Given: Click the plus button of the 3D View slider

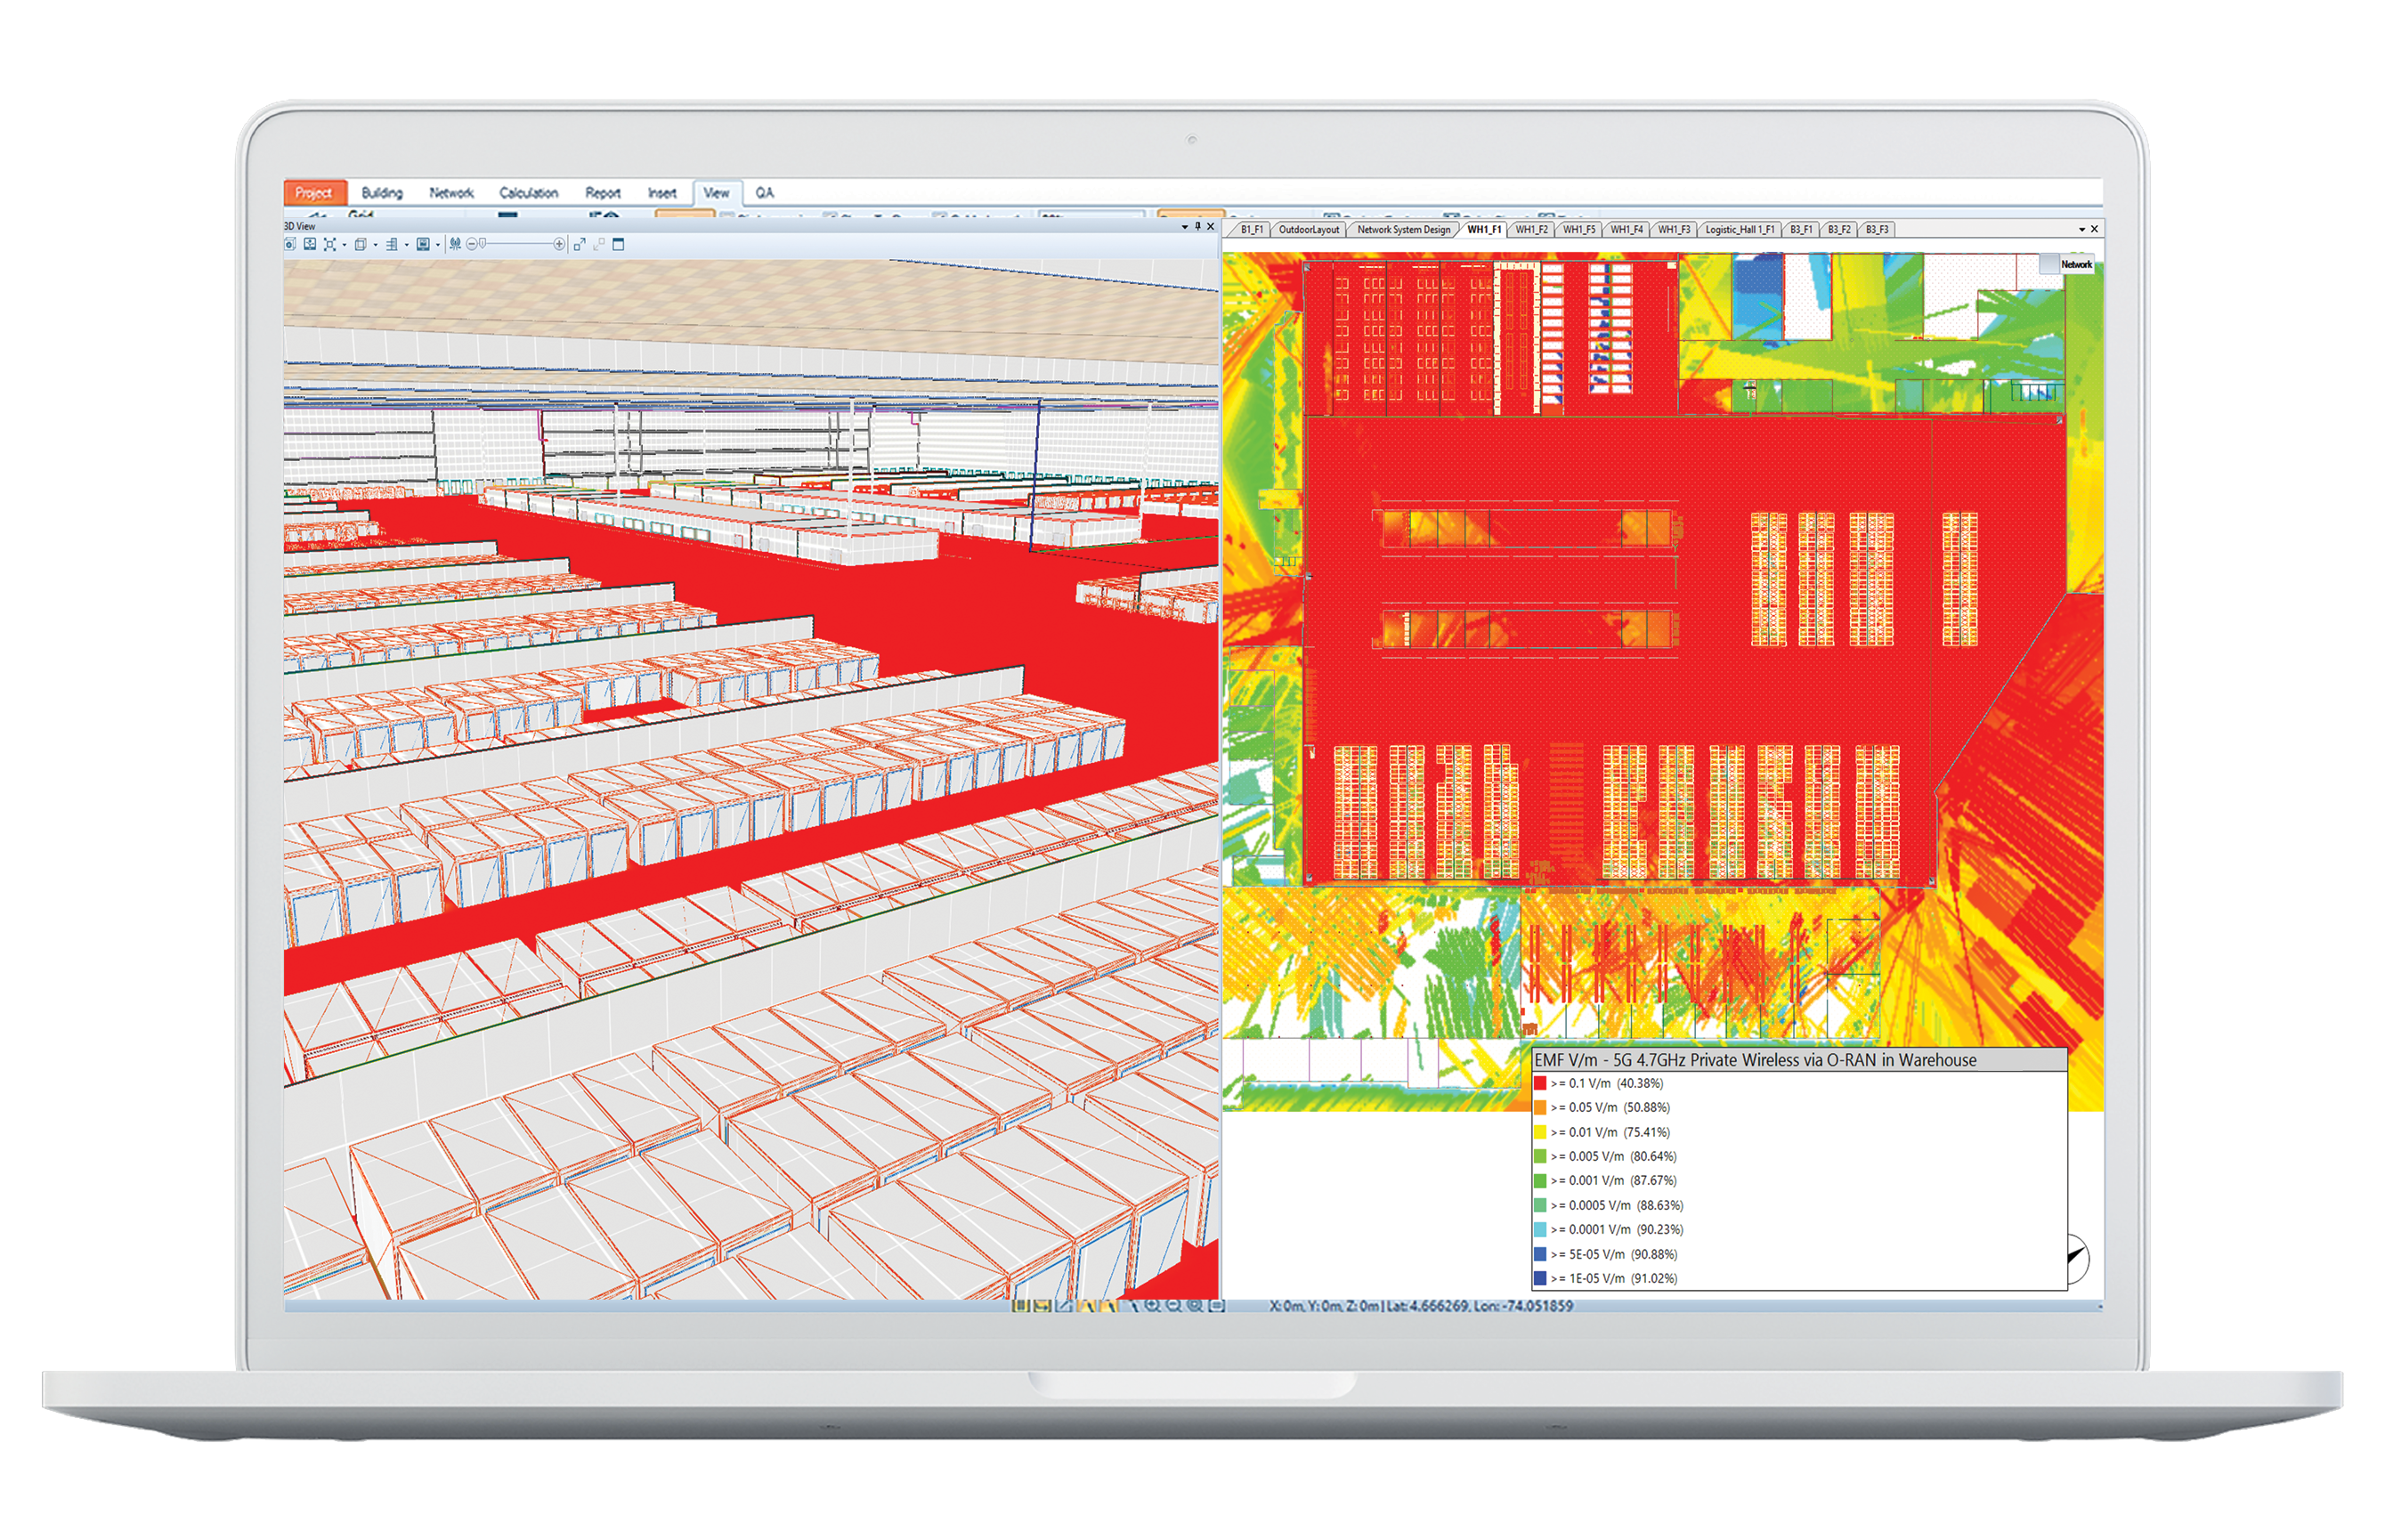Looking at the screenshot, I should [559, 244].
